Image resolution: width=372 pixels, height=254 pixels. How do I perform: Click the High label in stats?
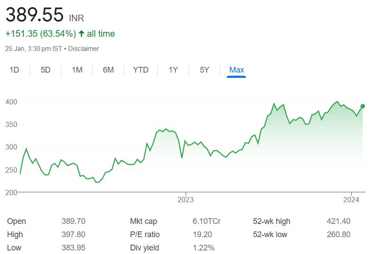pos(15,235)
